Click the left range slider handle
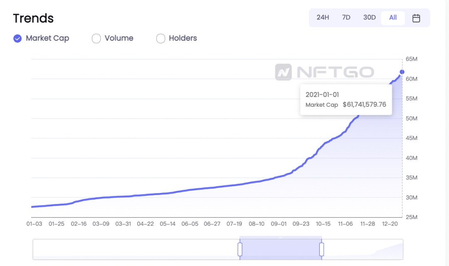The image size is (449, 266). click(240, 249)
